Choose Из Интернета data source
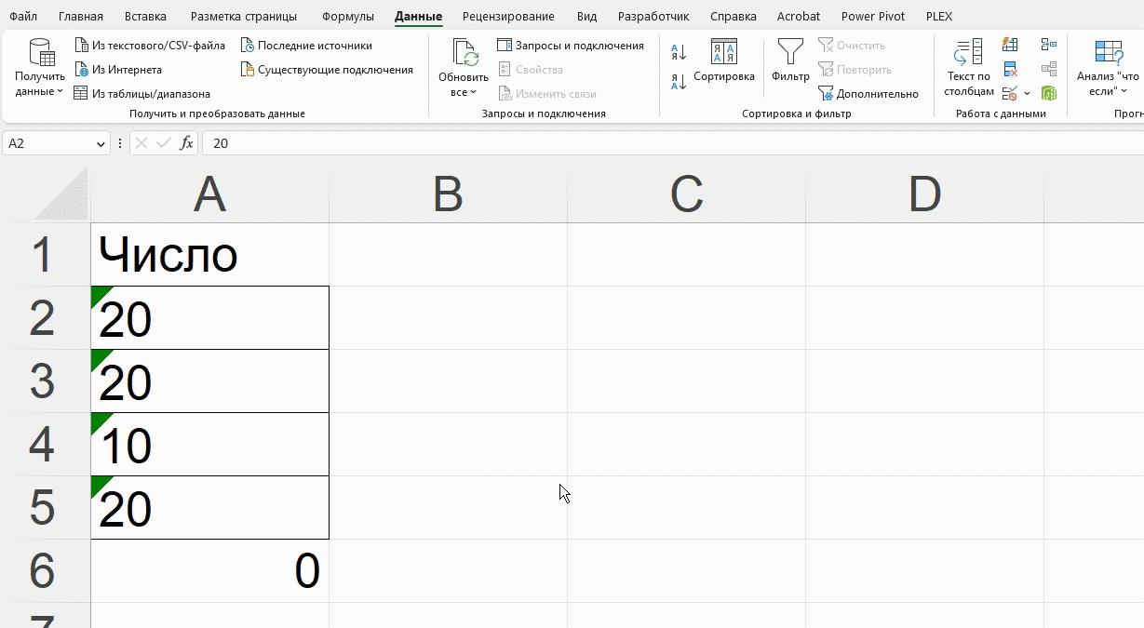This screenshot has width=1144, height=628. 117,69
